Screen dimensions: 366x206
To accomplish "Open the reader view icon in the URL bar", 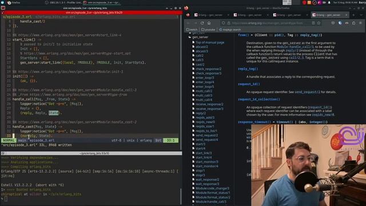I will tap(313, 23).
